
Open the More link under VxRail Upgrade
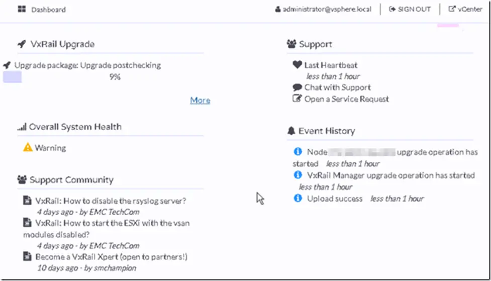(200, 100)
